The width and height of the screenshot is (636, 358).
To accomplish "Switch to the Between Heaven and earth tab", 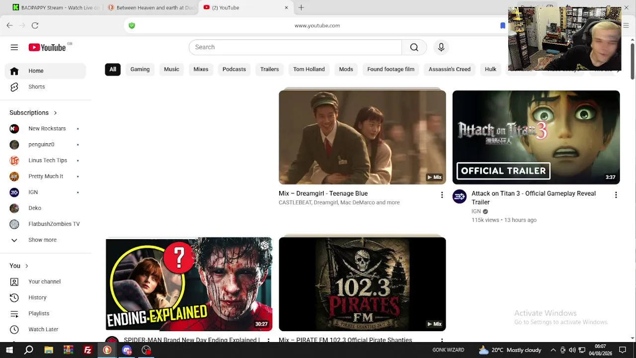I will coord(151,7).
